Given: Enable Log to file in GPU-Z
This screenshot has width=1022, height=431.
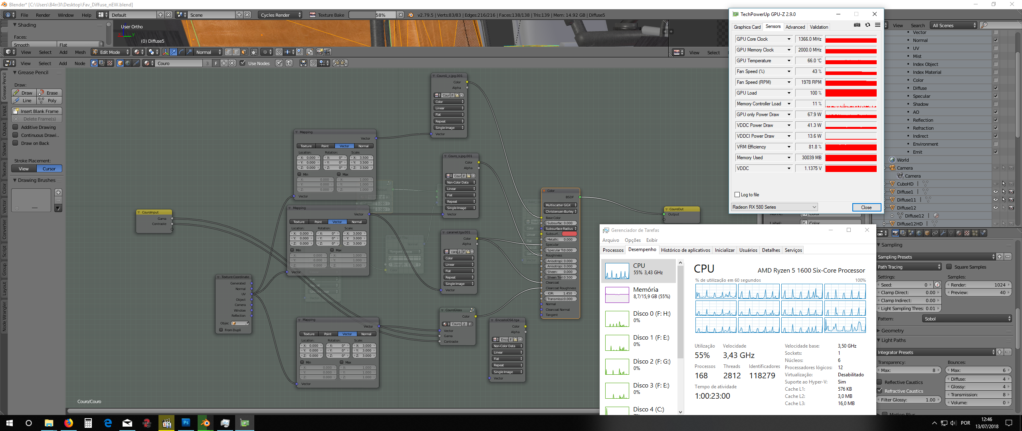Looking at the screenshot, I should click(737, 195).
